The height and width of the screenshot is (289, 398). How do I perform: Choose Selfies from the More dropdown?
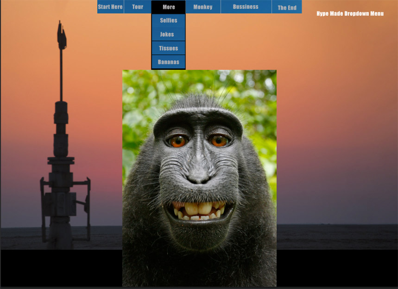[x=169, y=20]
